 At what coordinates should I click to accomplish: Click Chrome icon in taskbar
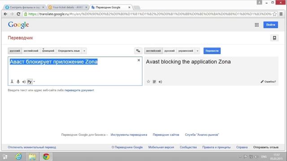pyautogui.click(x=46, y=157)
